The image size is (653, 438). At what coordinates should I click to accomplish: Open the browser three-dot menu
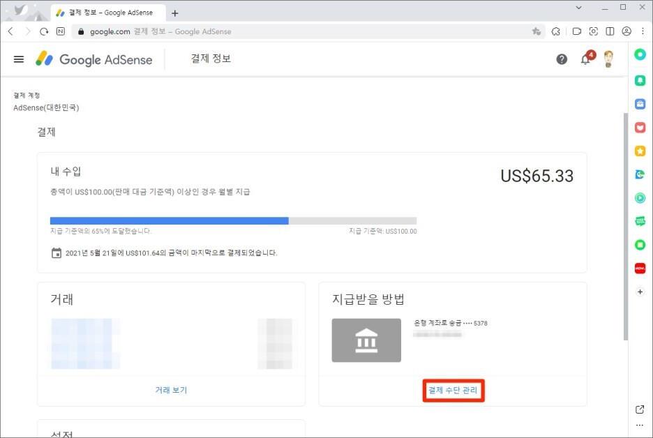[643, 31]
